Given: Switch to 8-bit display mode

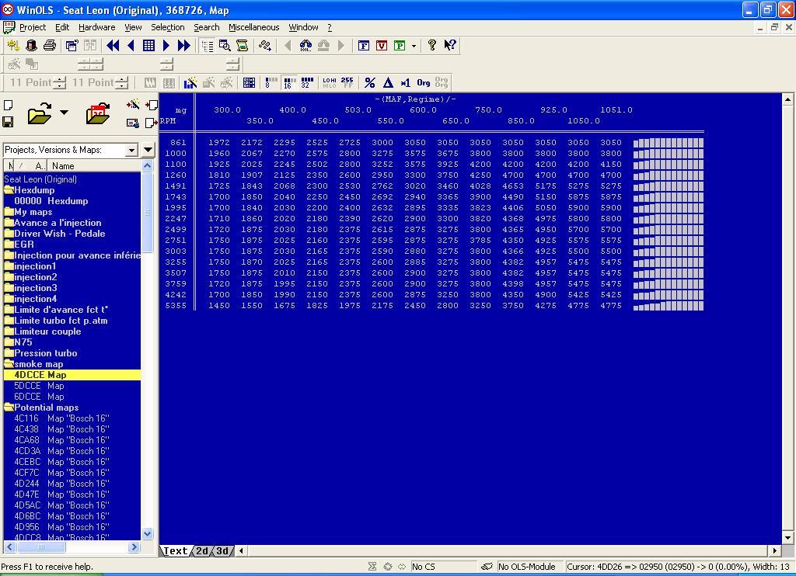Looking at the screenshot, I should 271,82.
